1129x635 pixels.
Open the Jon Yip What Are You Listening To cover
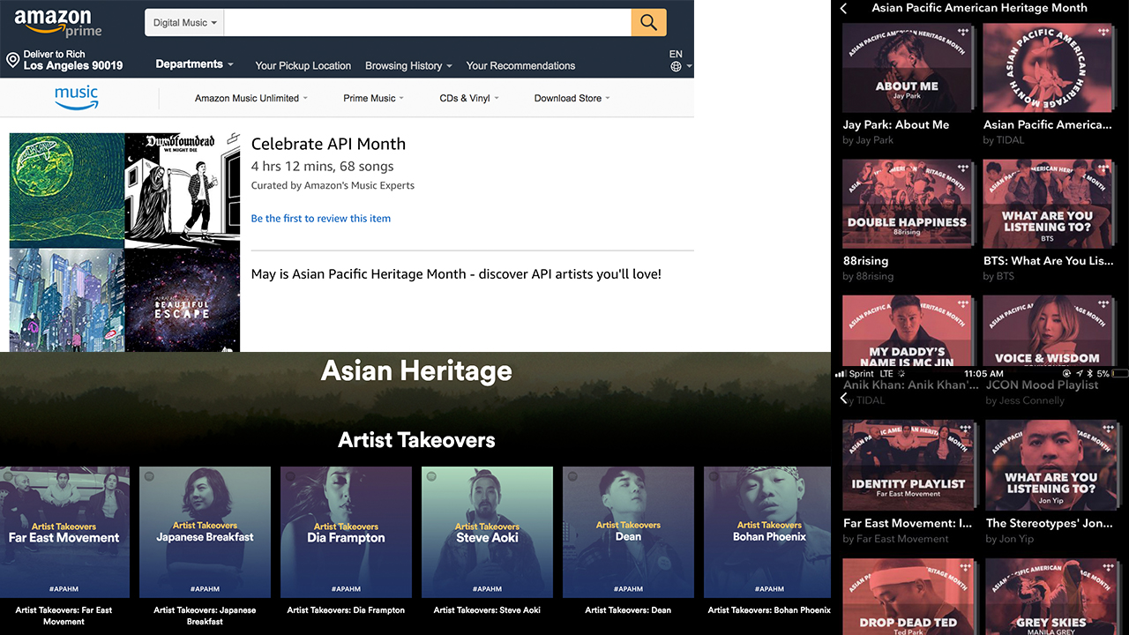point(1050,465)
